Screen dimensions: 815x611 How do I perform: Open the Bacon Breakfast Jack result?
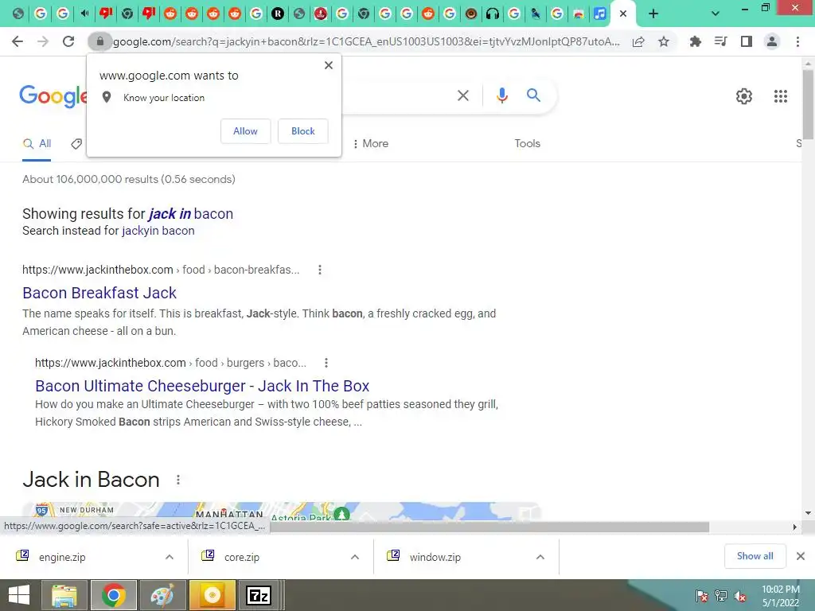pyautogui.click(x=99, y=293)
